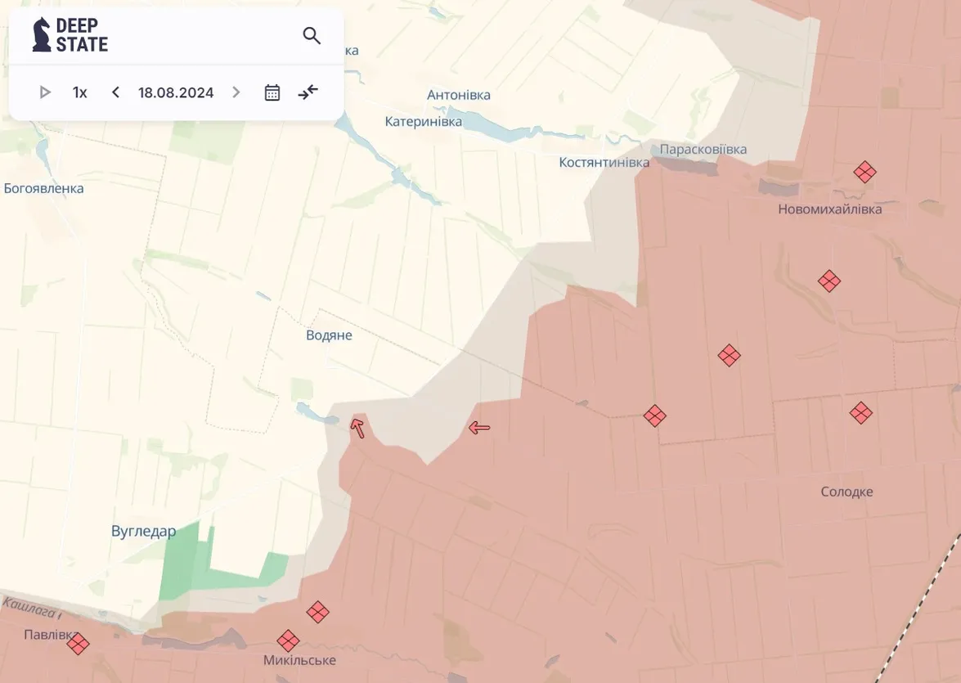The image size is (961, 683).
Task: Select the 18.08.2024 date field
Action: [x=176, y=92]
